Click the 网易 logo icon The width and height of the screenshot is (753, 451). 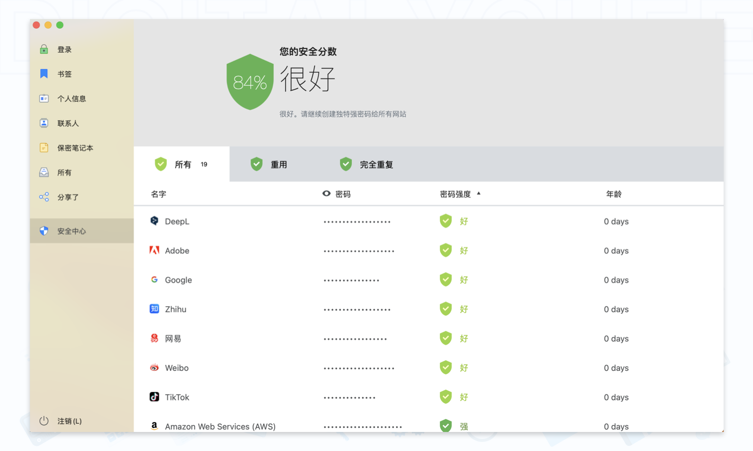tap(154, 338)
